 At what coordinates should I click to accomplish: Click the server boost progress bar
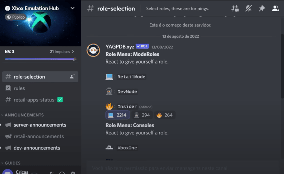(x=40, y=59)
